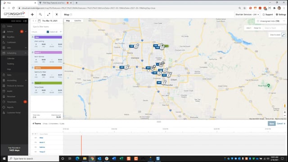
Task: Open the calendar date picker icon
Action: [x=39, y=21]
